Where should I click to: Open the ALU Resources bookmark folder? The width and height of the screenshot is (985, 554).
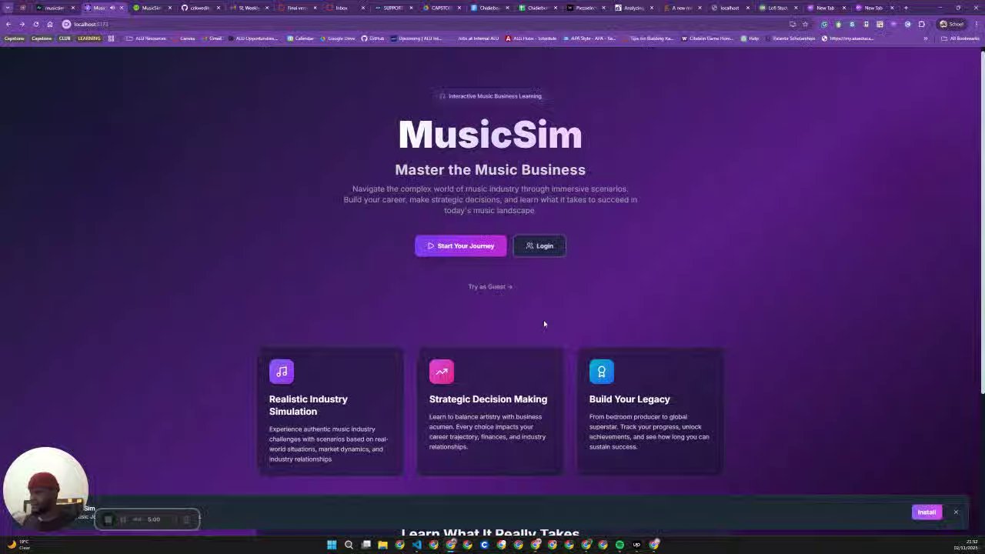(x=146, y=38)
